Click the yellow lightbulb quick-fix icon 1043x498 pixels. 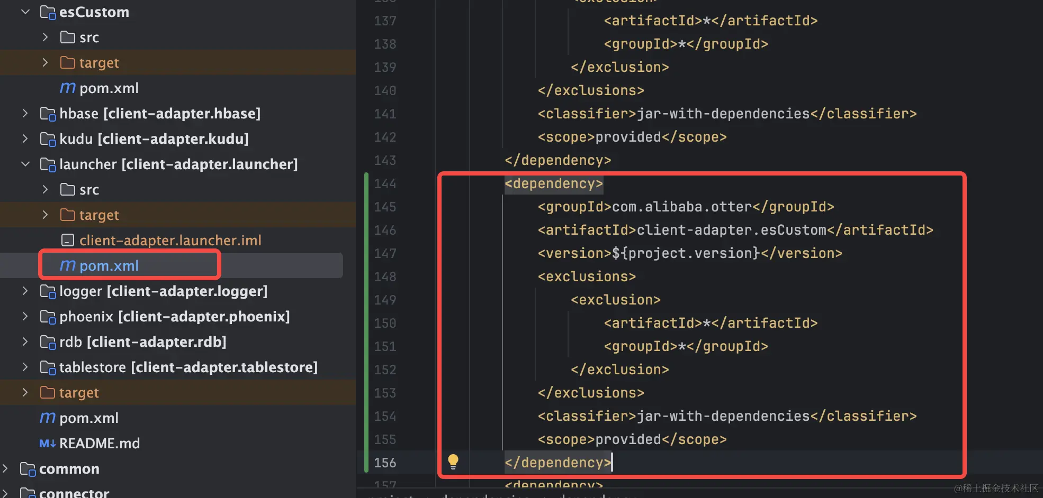(x=453, y=462)
